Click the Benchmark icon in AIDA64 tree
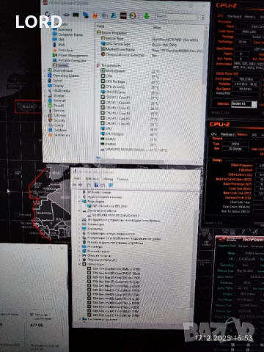264x352 pixels. [x=51, y=135]
